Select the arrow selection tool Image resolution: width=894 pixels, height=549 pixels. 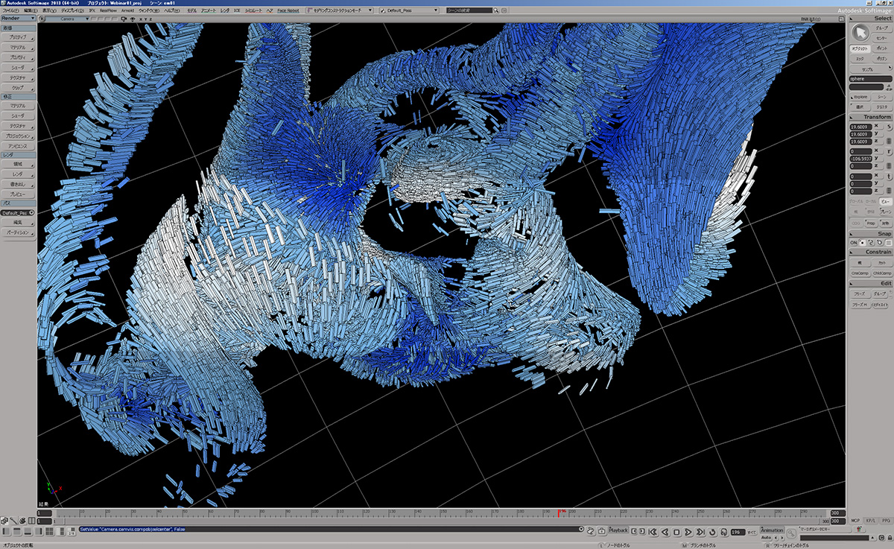(860, 32)
